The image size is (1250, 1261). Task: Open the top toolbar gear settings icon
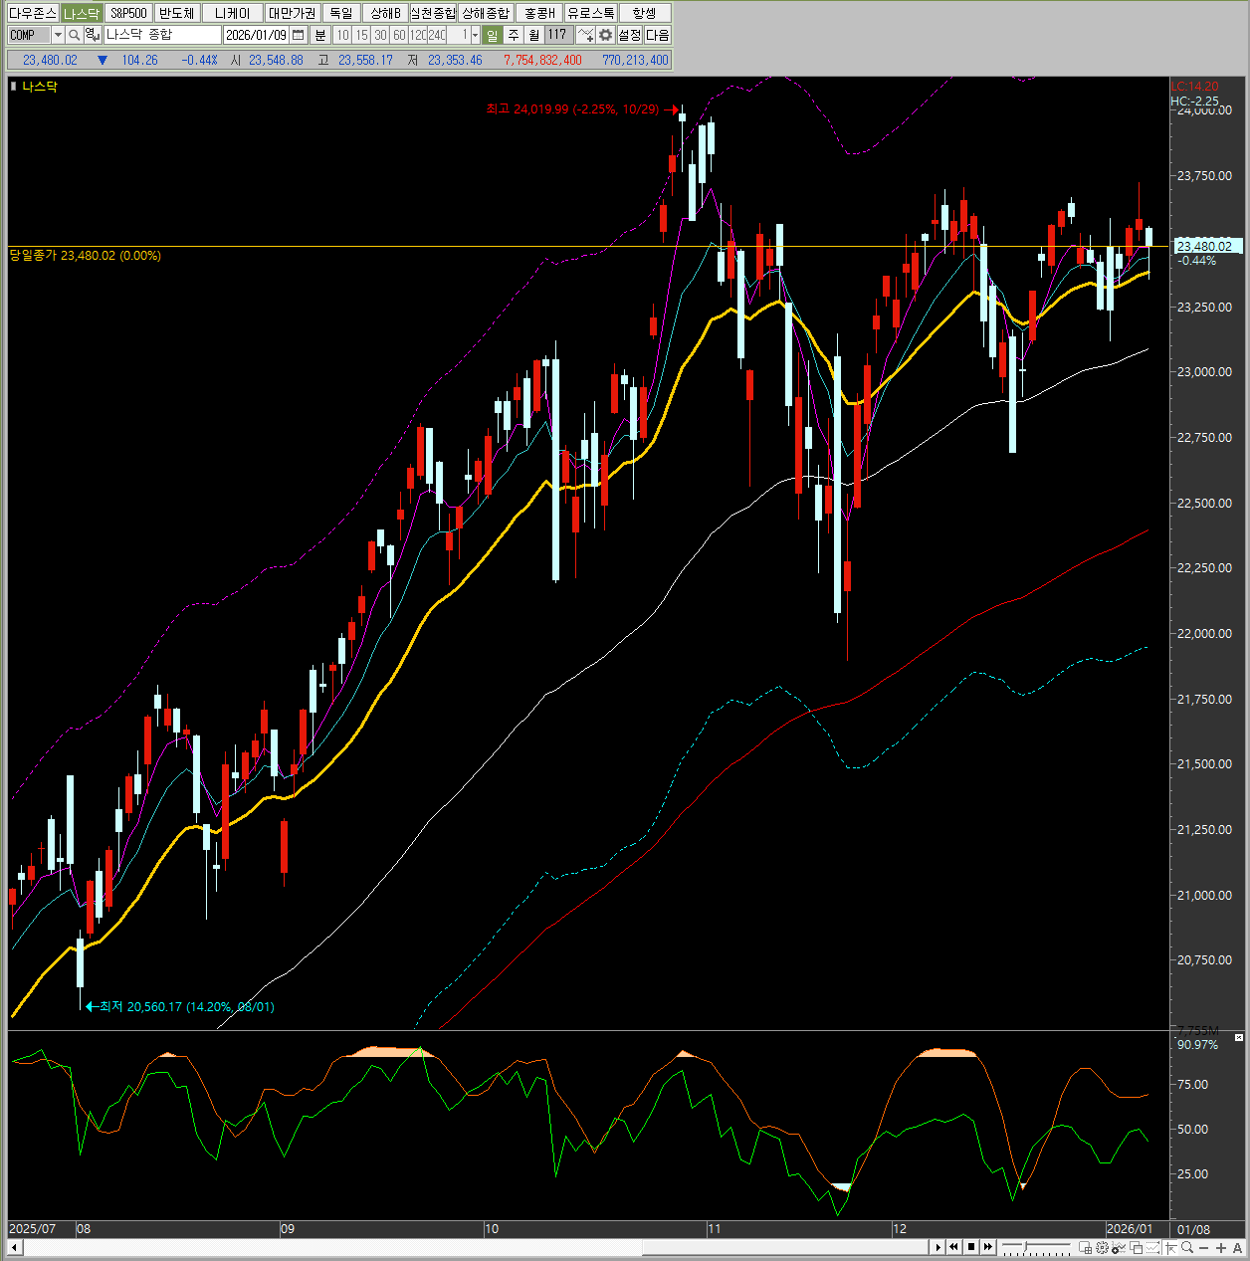[x=605, y=35]
